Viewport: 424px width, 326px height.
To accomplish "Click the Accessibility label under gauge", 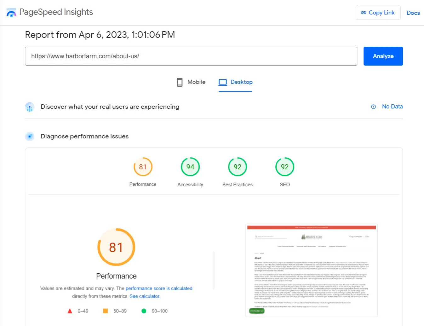I will pyautogui.click(x=190, y=185).
